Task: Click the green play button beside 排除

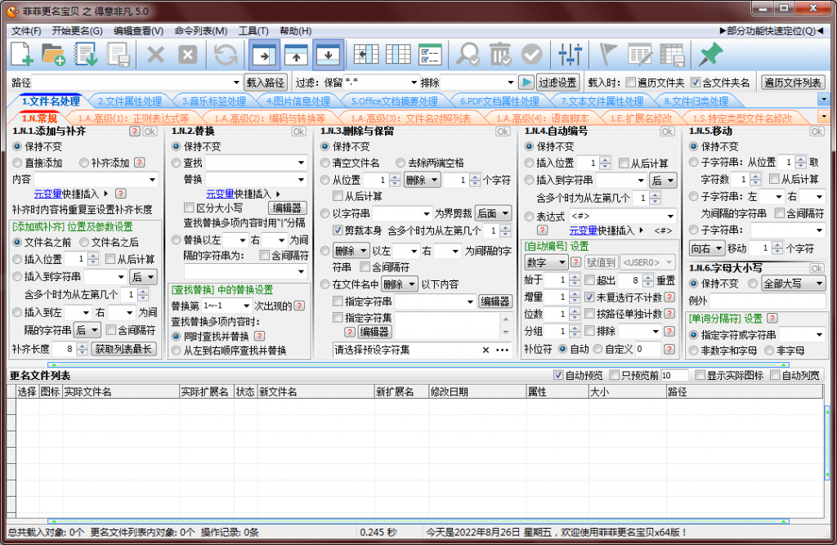Action: [526, 83]
